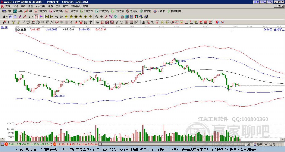Click the yin-yang tai chi icon

click(x=217, y=22)
